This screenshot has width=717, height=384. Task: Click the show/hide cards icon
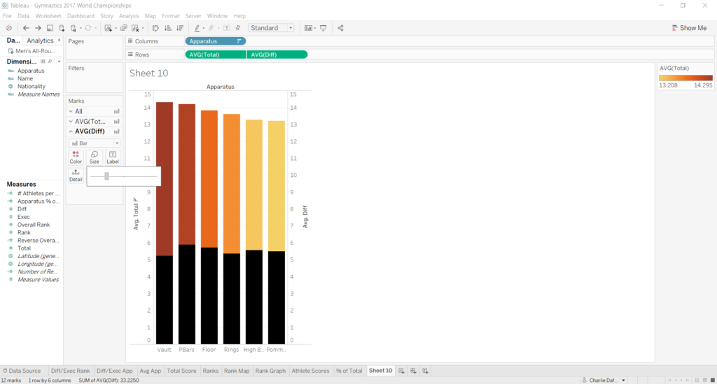tap(308, 28)
